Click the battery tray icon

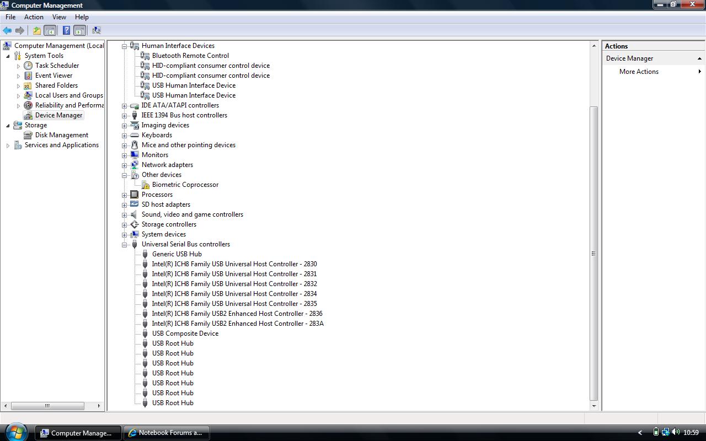(656, 432)
